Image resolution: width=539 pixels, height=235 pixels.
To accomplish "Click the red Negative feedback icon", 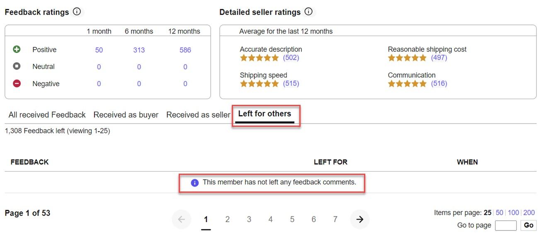I will click(17, 84).
